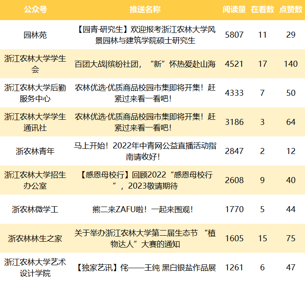
Task: Click read count 2847
Action: pos(234,151)
